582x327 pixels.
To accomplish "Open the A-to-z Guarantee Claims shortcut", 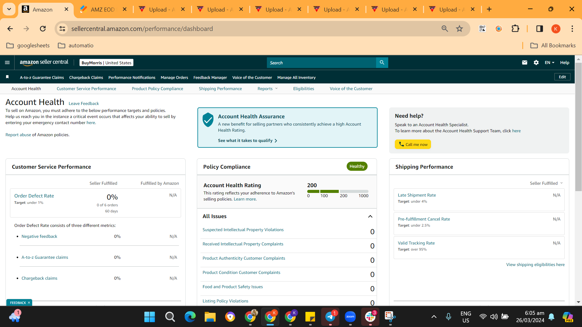I will coord(42,77).
